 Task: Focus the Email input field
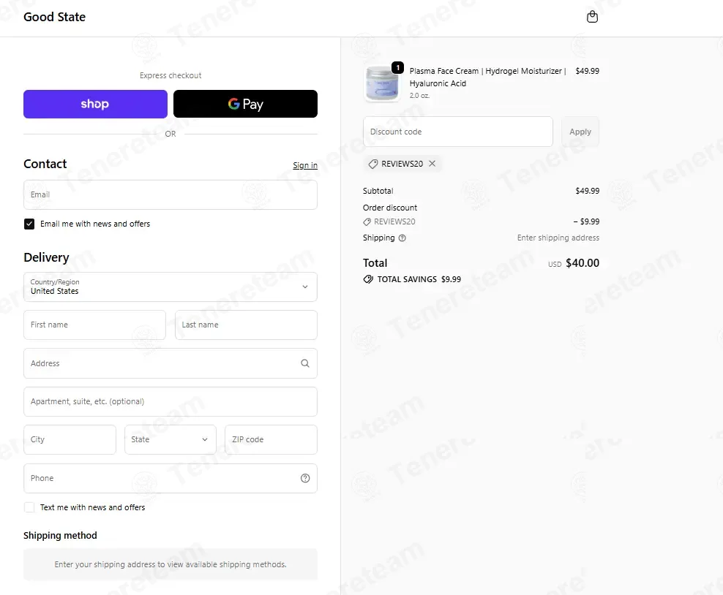pyautogui.click(x=171, y=195)
